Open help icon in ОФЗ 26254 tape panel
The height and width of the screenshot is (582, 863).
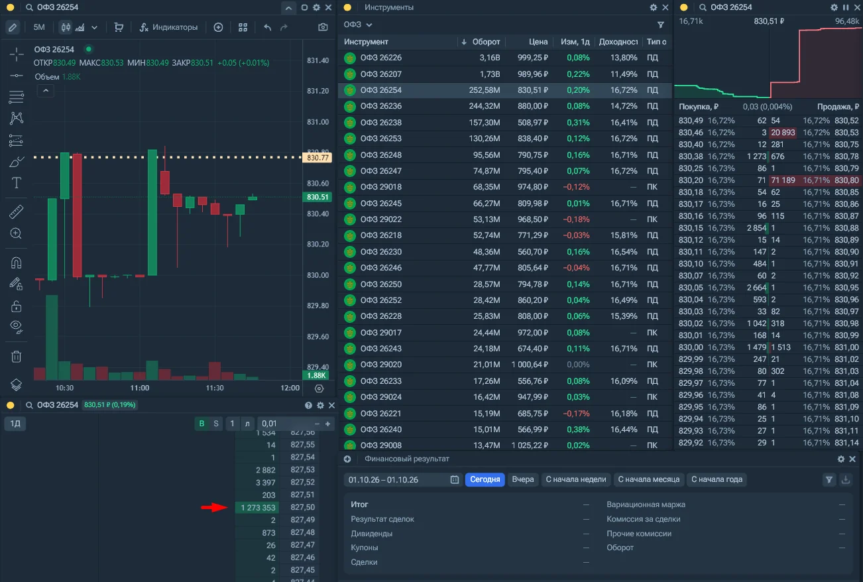pyautogui.click(x=308, y=405)
